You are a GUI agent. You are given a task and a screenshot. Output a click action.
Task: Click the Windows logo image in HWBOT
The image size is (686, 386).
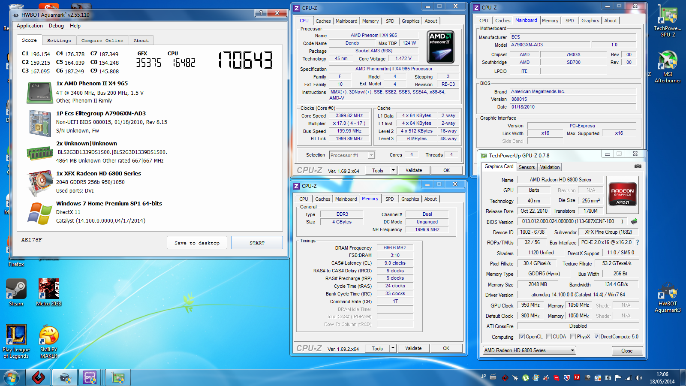[39, 213]
